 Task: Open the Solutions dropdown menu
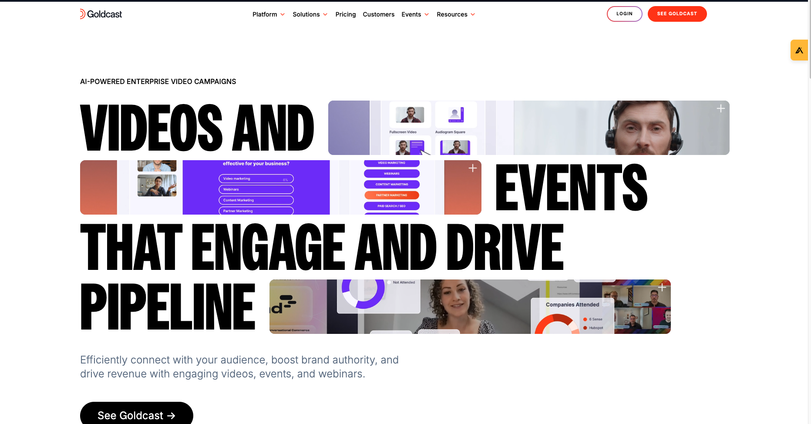coord(310,14)
